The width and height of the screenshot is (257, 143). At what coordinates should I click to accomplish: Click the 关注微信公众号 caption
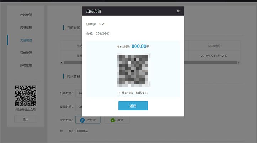(25, 109)
